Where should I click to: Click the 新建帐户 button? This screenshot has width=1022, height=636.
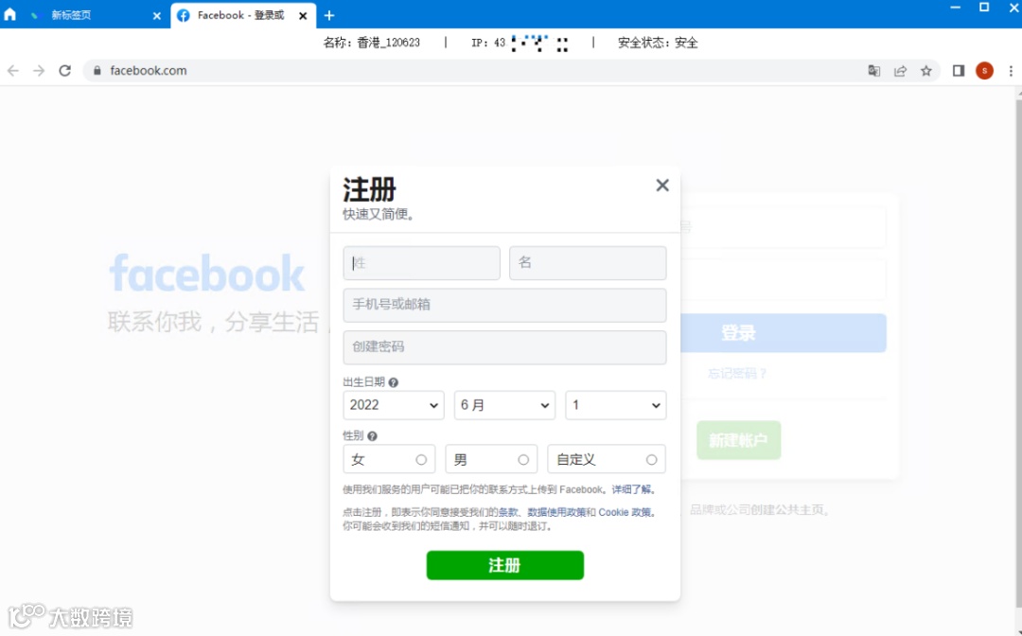coord(738,440)
